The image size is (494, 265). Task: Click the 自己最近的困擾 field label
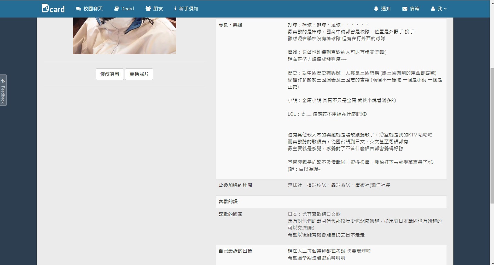pos(235,251)
